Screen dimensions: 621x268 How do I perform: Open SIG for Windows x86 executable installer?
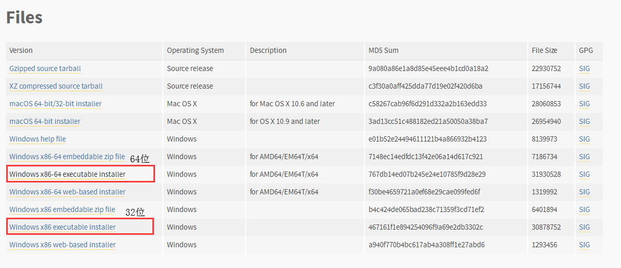[584, 227]
